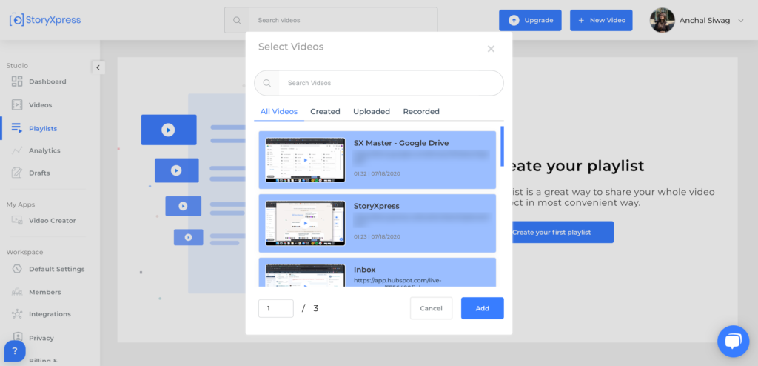Expand the Anchal Siwag account dropdown arrow
The height and width of the screenshot is (366, 758).
tap(740, 21)
